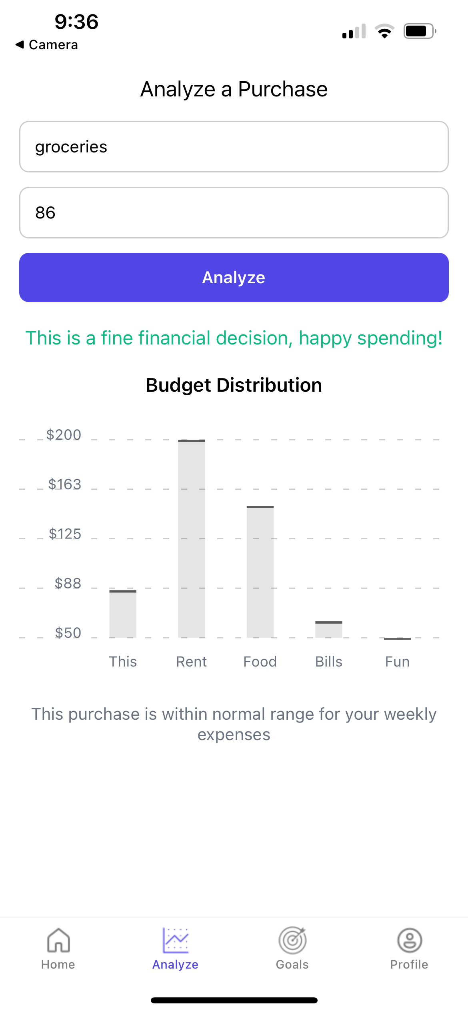Viewport: 468px width, 1013px height.
Task: Open the Home tab house icon
Action: click(x=58, y=940)
